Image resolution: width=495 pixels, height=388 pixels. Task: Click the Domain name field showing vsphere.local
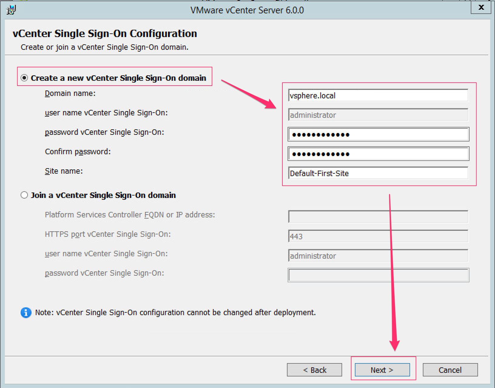[378, 95]
